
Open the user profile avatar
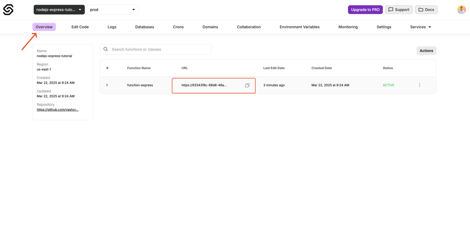pos(461,10)
